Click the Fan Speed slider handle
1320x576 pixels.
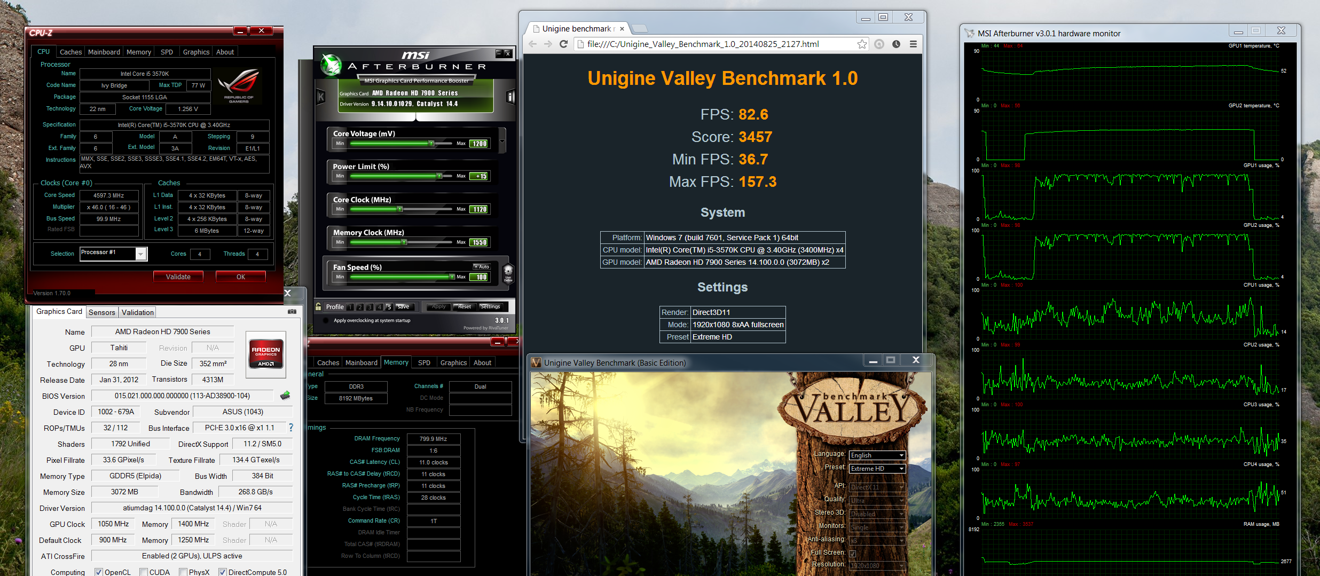[x=452, y=277]
